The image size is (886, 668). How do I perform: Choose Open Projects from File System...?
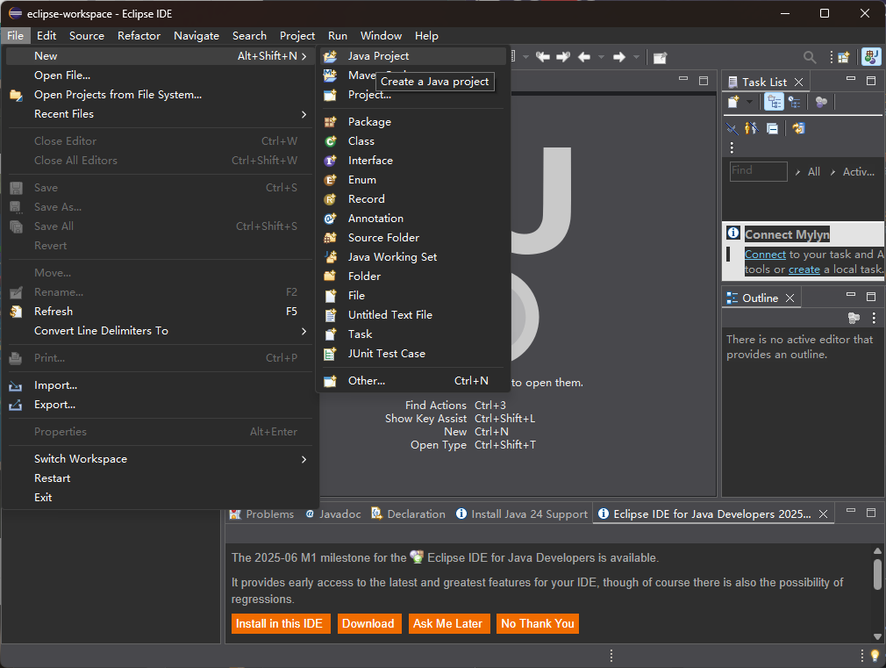[160, 95]
